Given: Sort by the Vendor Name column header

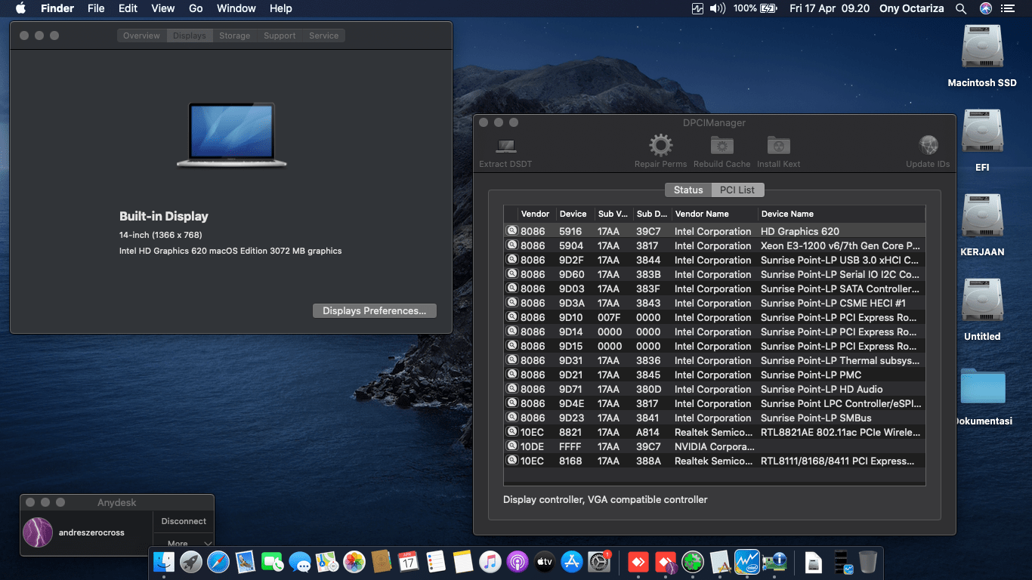Looking at the screenshot, I should (x=702, y=214).
